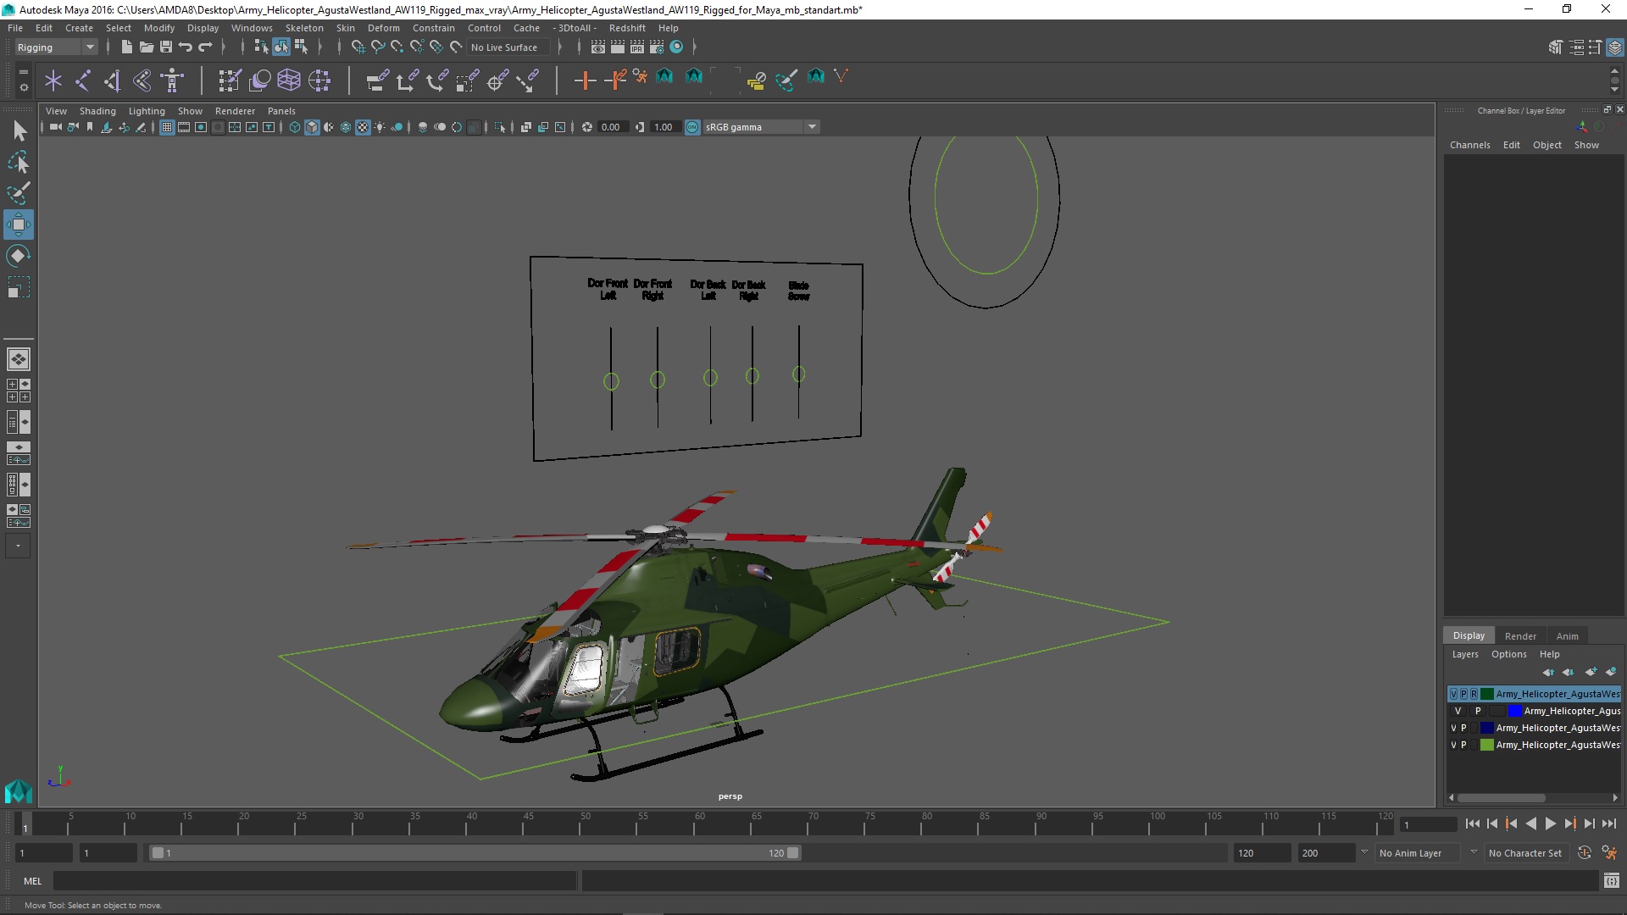
Task: Play the animation forward
Action: coord(1550,823)
